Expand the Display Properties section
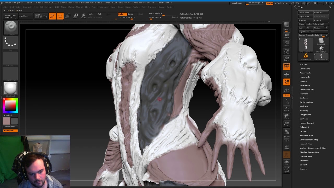This screenshot has height=188, width=334. coord(309,152)
